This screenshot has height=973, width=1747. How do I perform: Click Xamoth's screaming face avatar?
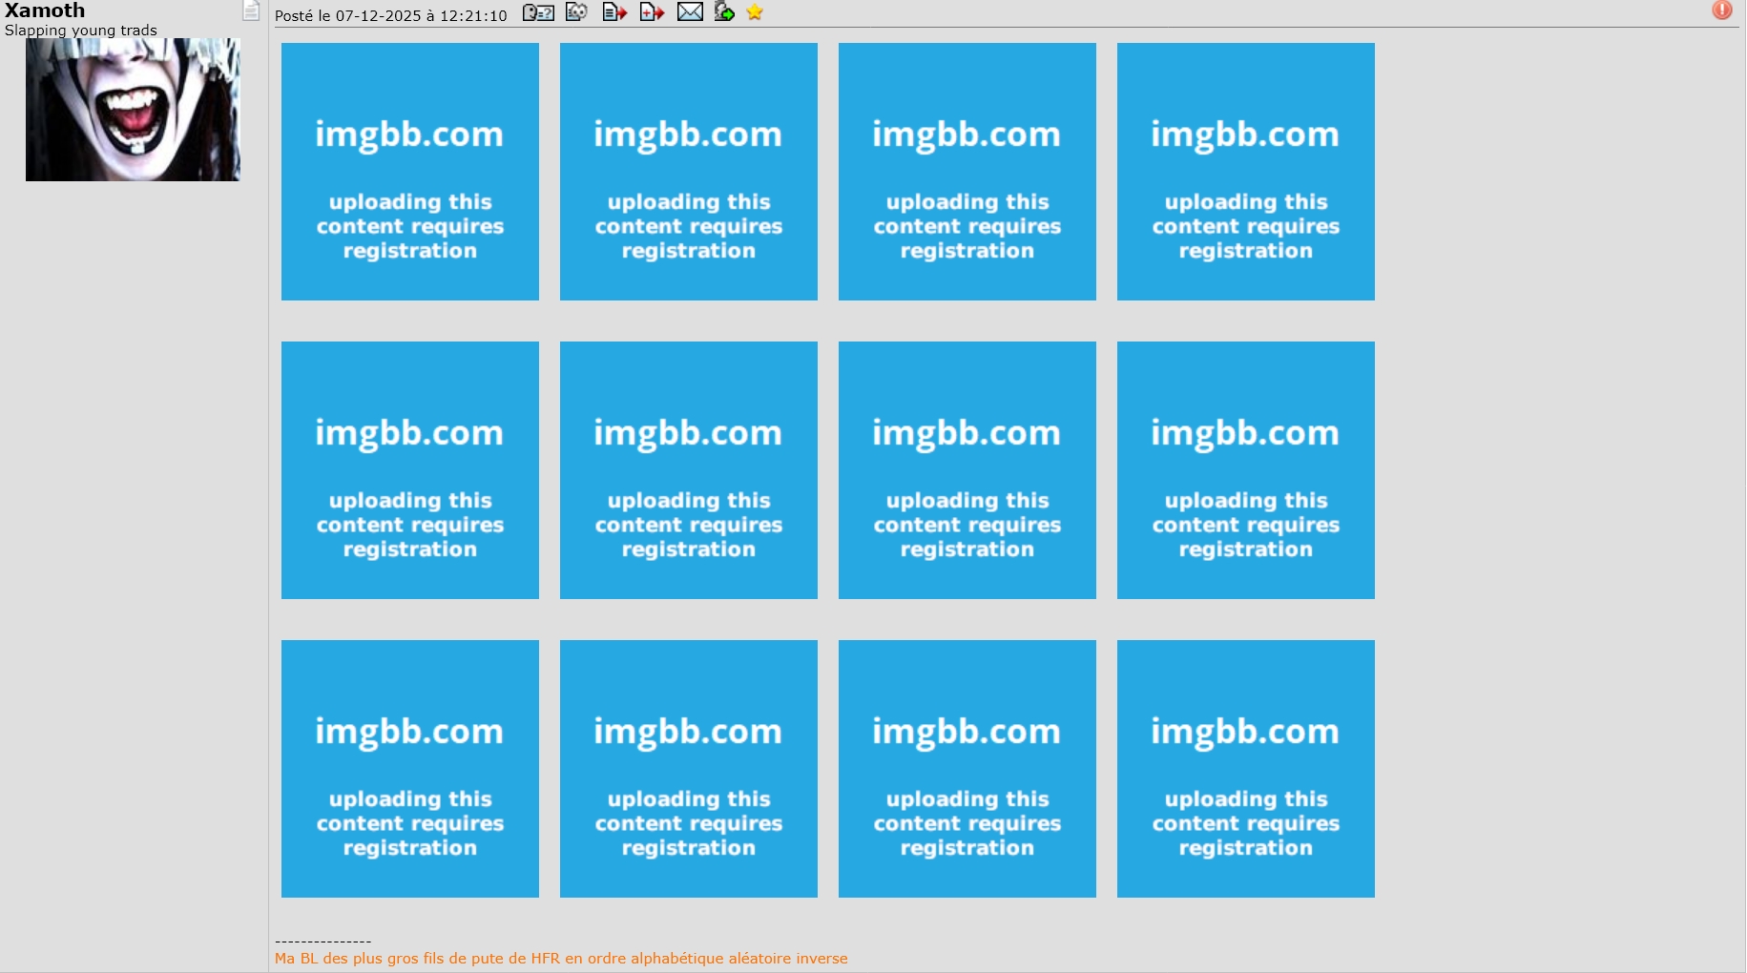133,110
